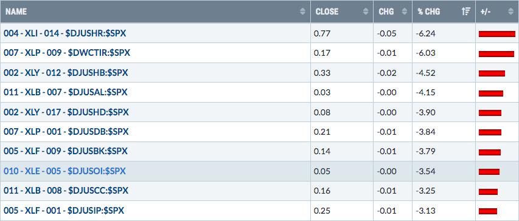Open highlighted 010 - XLE - 005 - $DJUSOI:$SPX link
Screen dimensions: 519x221
coord(65,171)
